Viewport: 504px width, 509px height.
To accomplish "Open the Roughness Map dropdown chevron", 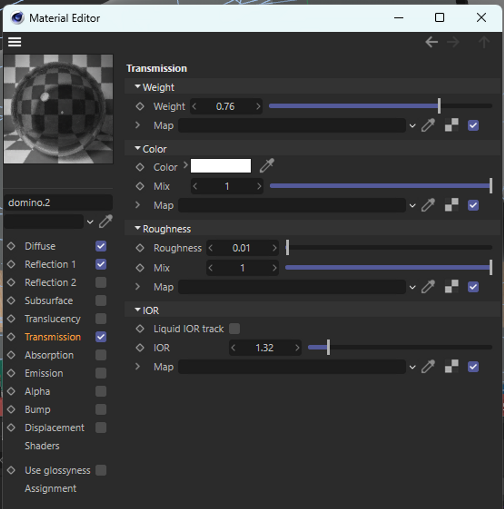I will pyautogui.click(x=412, y=287).
